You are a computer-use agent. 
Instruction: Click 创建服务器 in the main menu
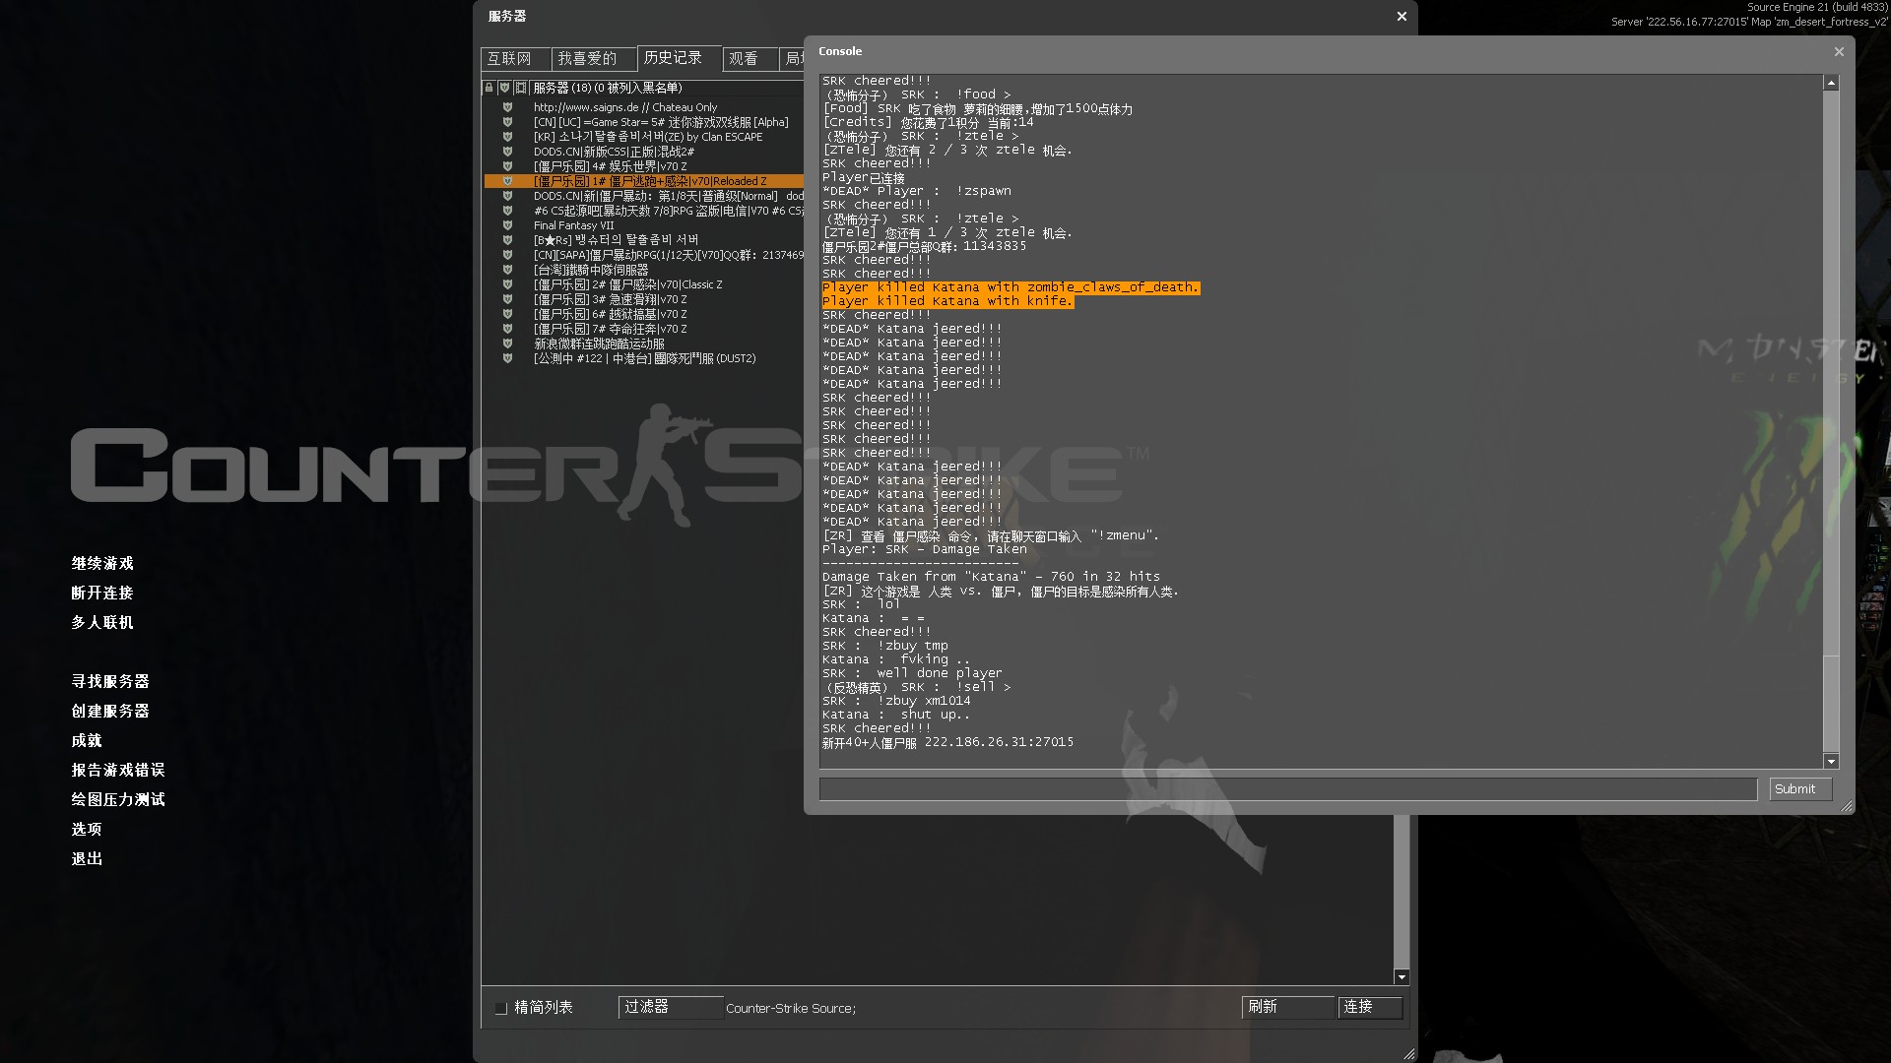[x=110, y=711]
